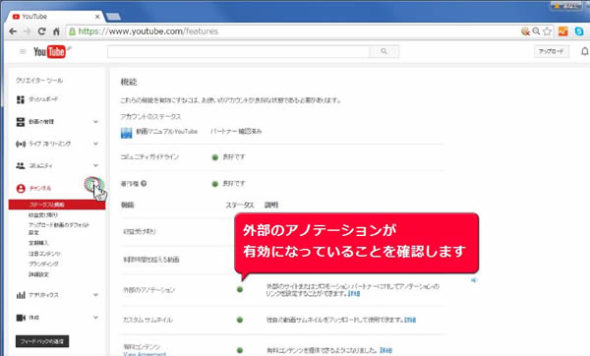
Task: Reload the page with the refresh icon
Action: click(41, 31)
